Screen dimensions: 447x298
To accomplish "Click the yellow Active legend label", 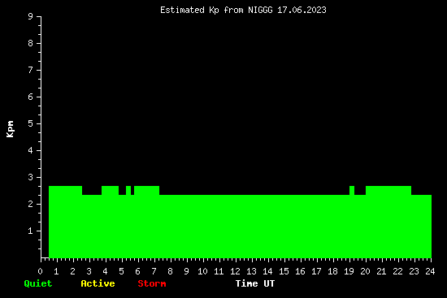I will pyautogui.click(x=98, y=283).
